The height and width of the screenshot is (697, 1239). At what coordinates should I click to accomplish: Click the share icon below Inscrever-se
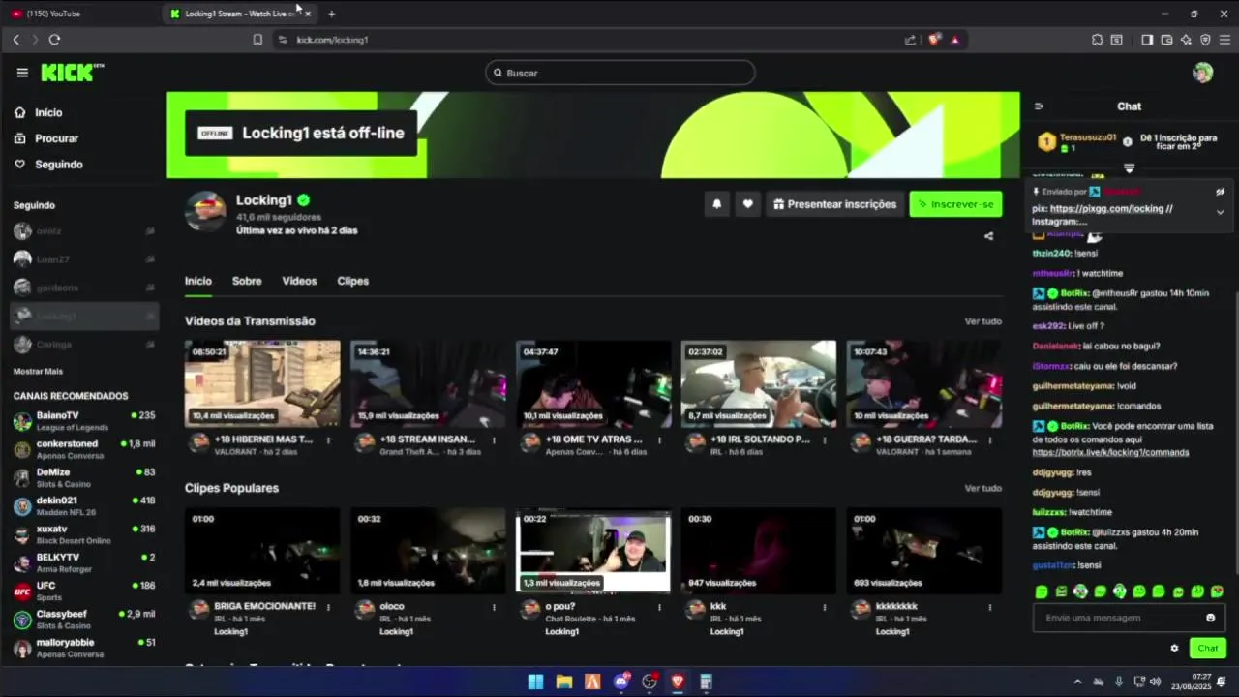tap(988, 236)
